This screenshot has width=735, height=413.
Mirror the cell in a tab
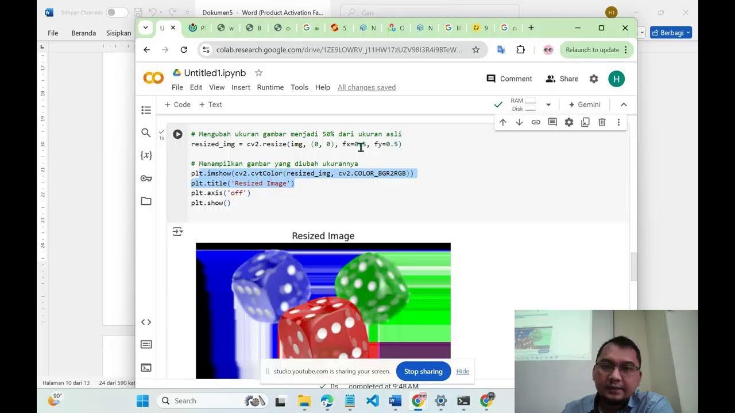coord(585,122)
